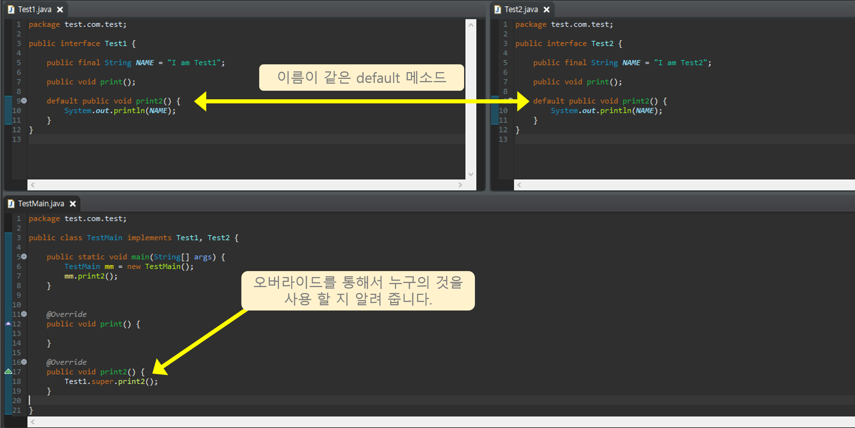Click scroll-down arrow in Test1.java vertical scrollbar
Screen dimensions: 855x428
tap(471, 174)
